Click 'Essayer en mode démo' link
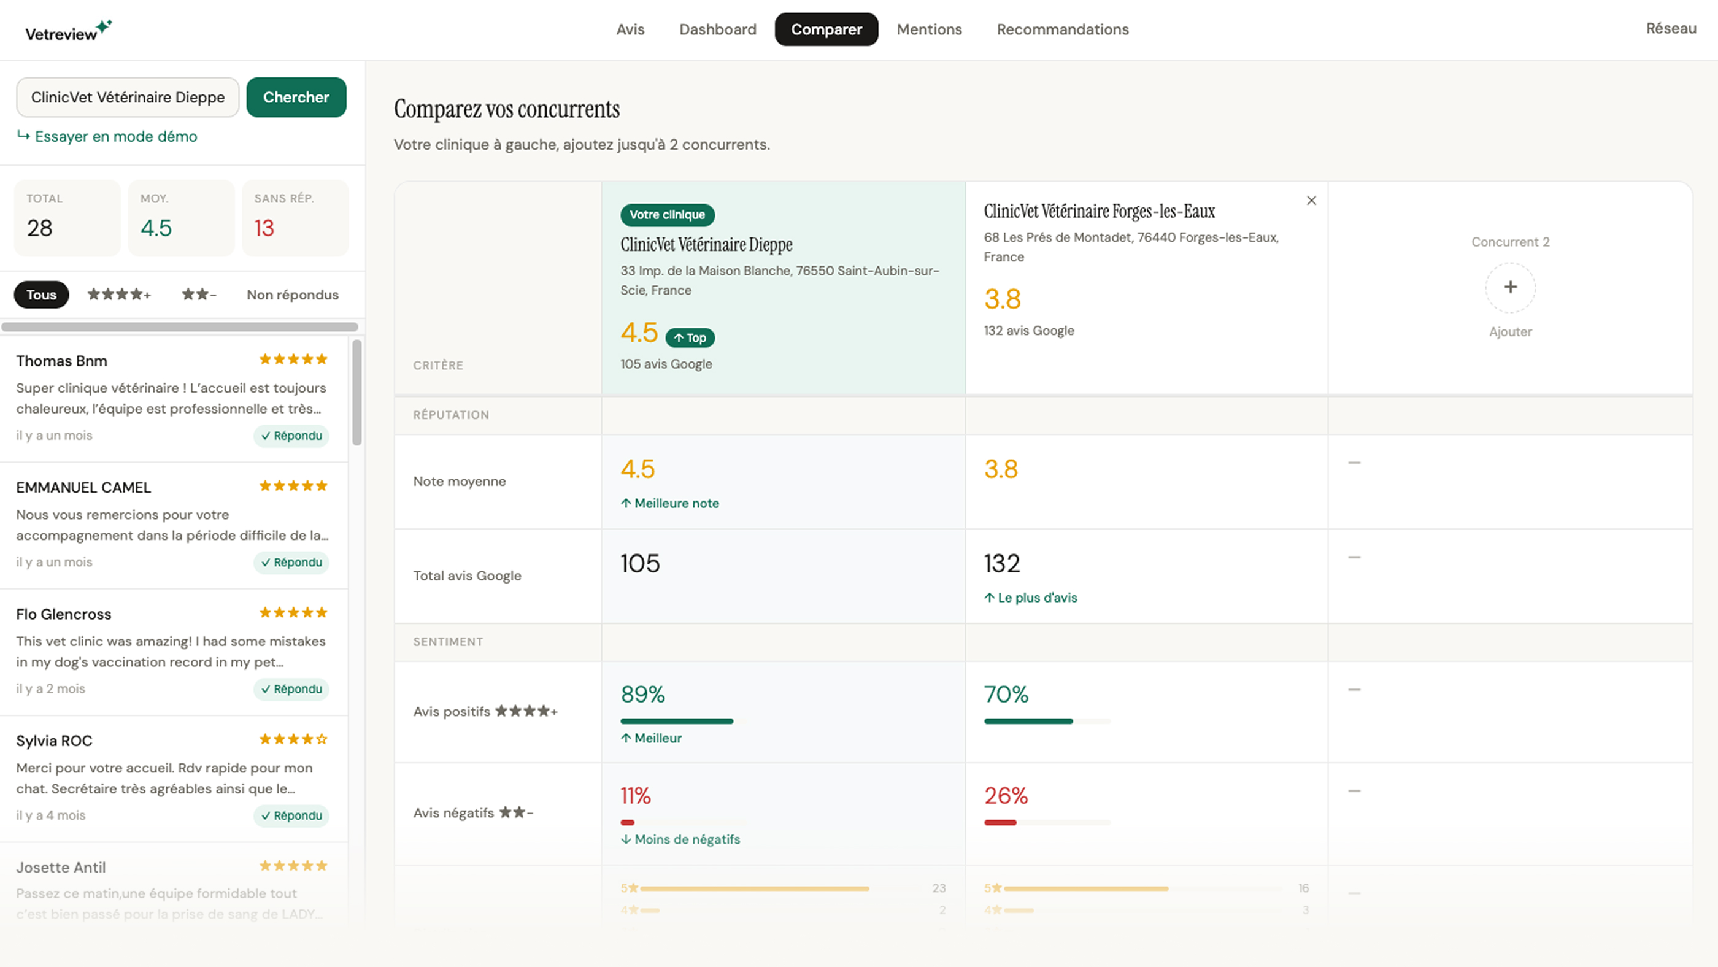The height and width of the screenshot is (967, 1718). [x=107, y=137]
